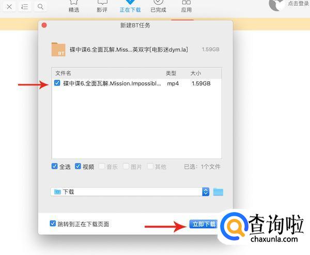Toggle the 全选 checkbox

coord(54,166)
